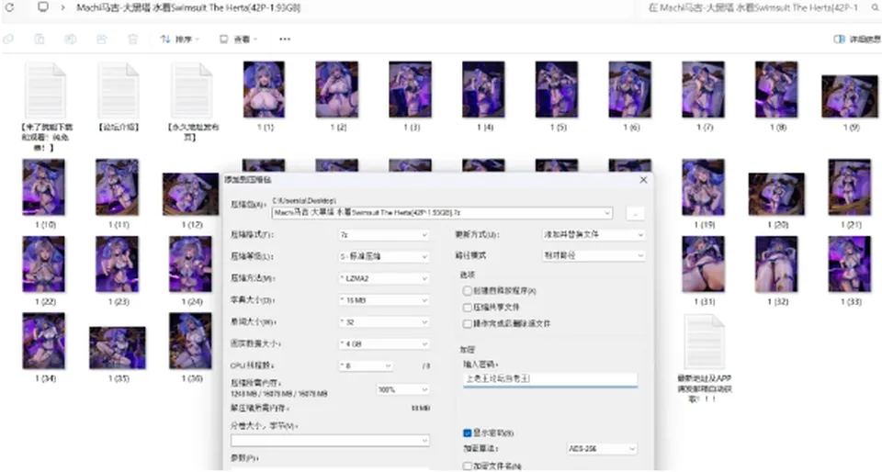Select image thumbnail 1 (9)

pos(849,96)
